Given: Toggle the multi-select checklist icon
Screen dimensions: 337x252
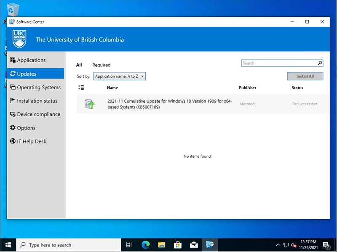Looking at the screenshot, I should tap(81, 88).
